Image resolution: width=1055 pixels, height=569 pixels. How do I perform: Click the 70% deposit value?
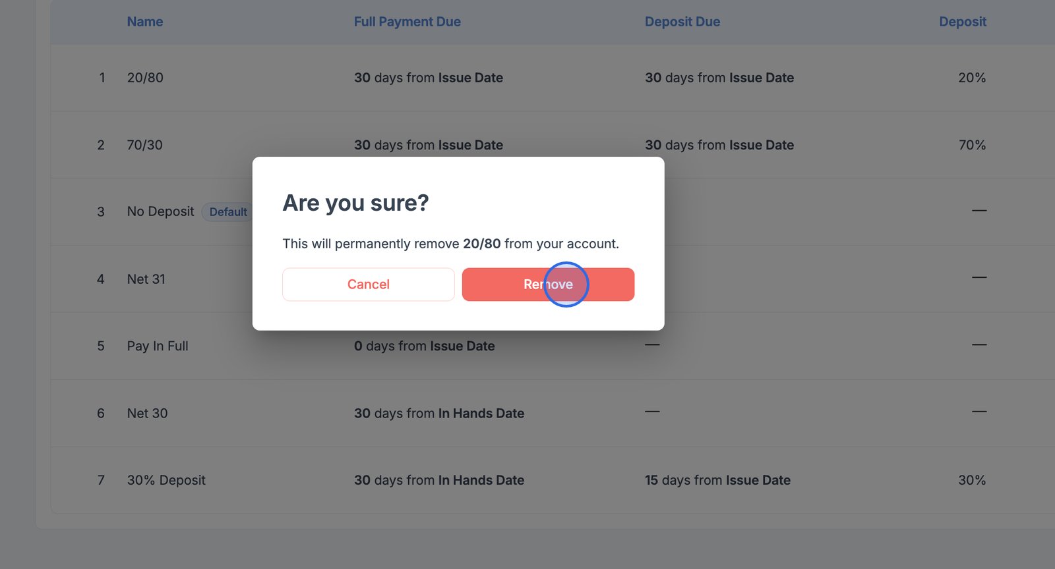[x=972, y=145]
